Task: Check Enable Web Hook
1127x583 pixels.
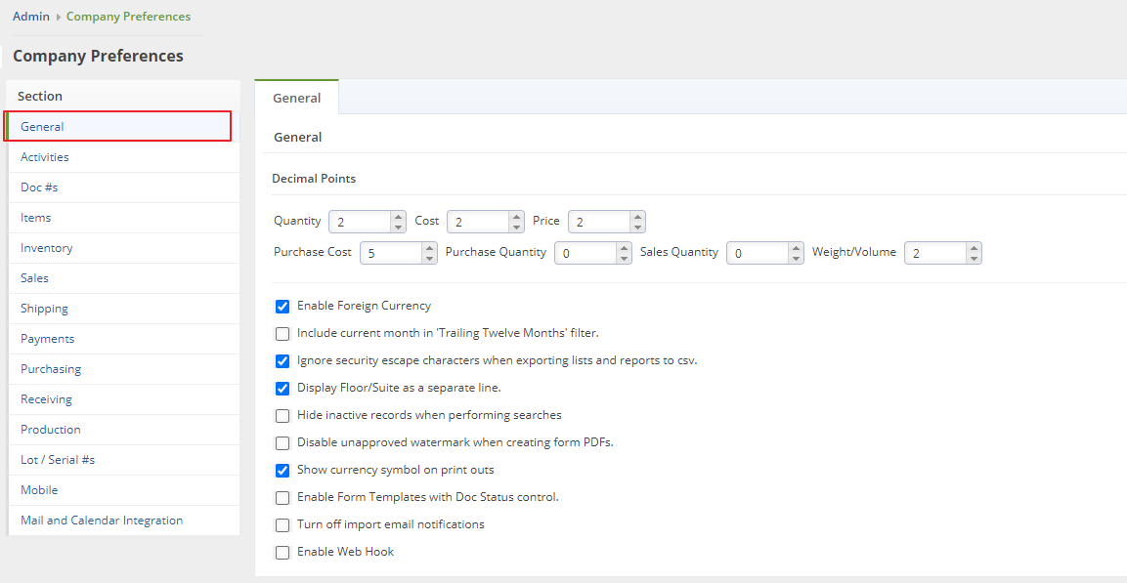Action: coord(282,552)
